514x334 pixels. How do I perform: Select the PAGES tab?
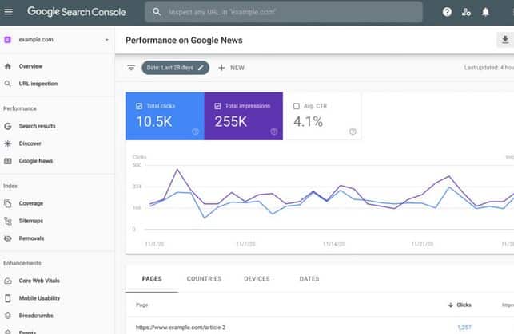tap(152, 279)
